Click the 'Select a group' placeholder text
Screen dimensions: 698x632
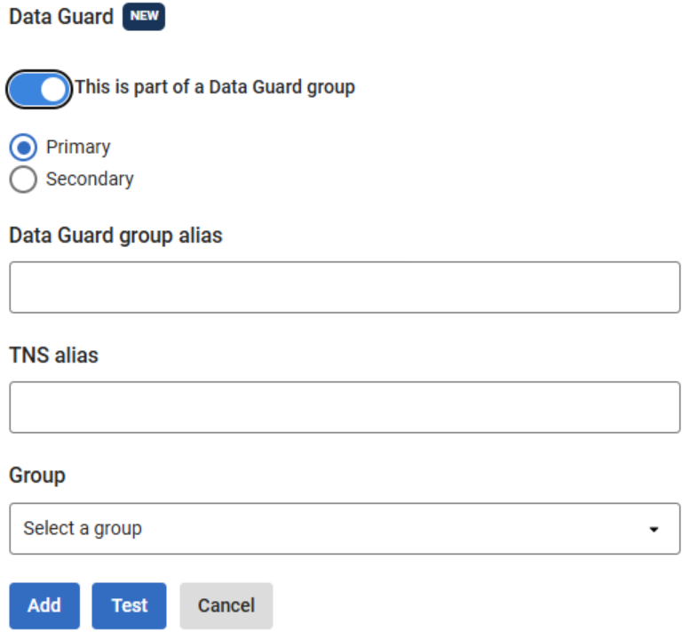click(83, 529)
